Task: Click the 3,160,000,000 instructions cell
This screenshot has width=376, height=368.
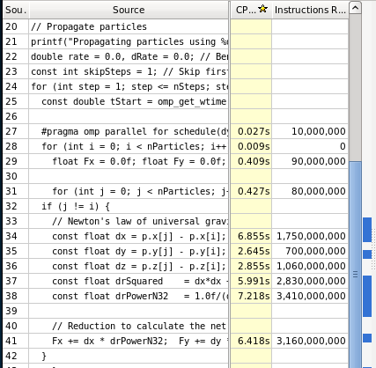Action: pos(310,341)
